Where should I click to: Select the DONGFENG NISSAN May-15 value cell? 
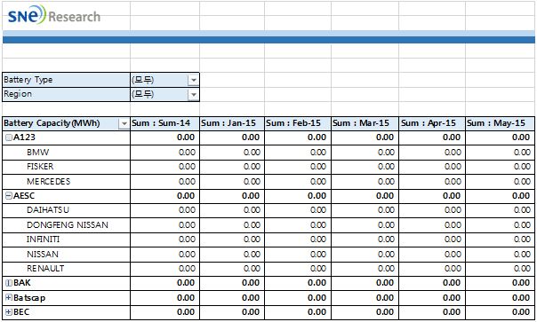click(500, 224)
